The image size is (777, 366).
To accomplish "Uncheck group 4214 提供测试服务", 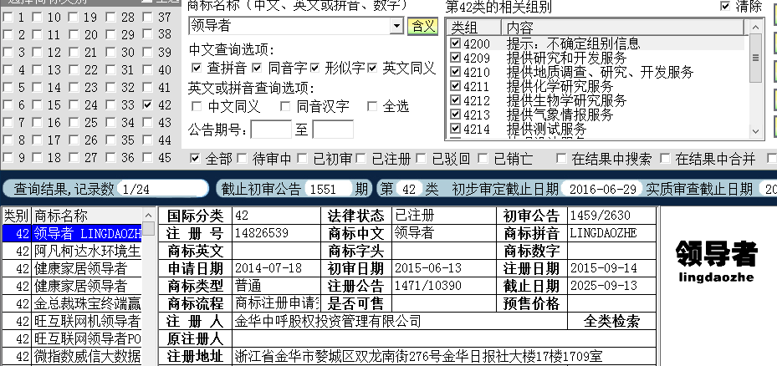I will coord(455,129).
